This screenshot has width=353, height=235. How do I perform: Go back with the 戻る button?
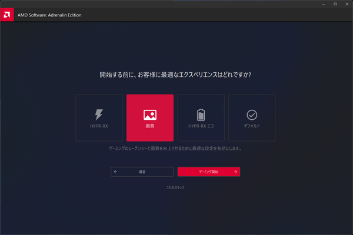tap(142, 172)
